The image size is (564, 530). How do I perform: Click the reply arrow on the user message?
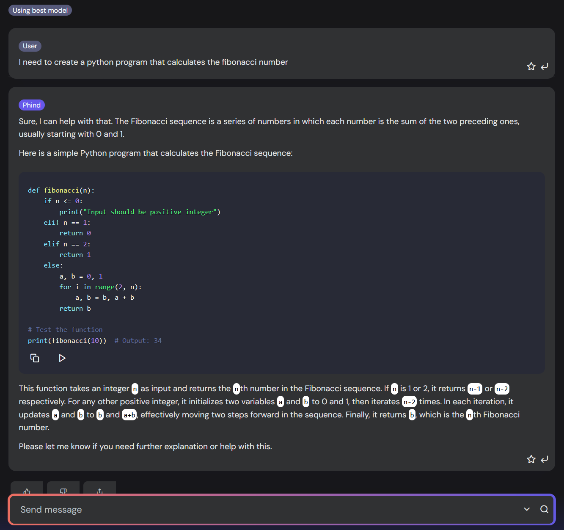(x=545, y=66)
